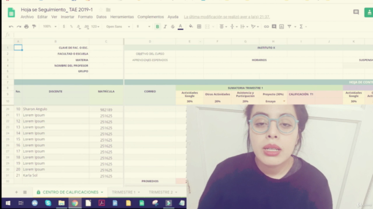Switch to the TRIMESTRE 2 tab
Viewport: 373px width, 209px height.
(x=161, y=192)
